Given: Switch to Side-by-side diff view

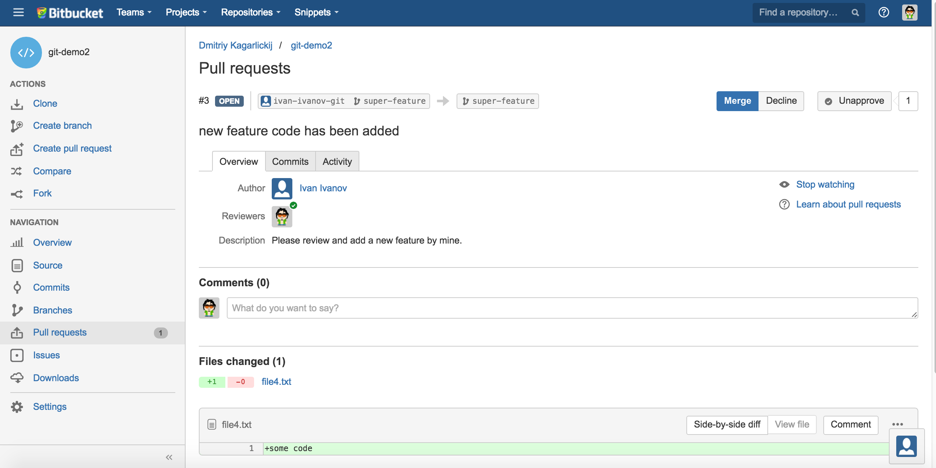Looking at the screenshot, I should [x=727, y=425].
